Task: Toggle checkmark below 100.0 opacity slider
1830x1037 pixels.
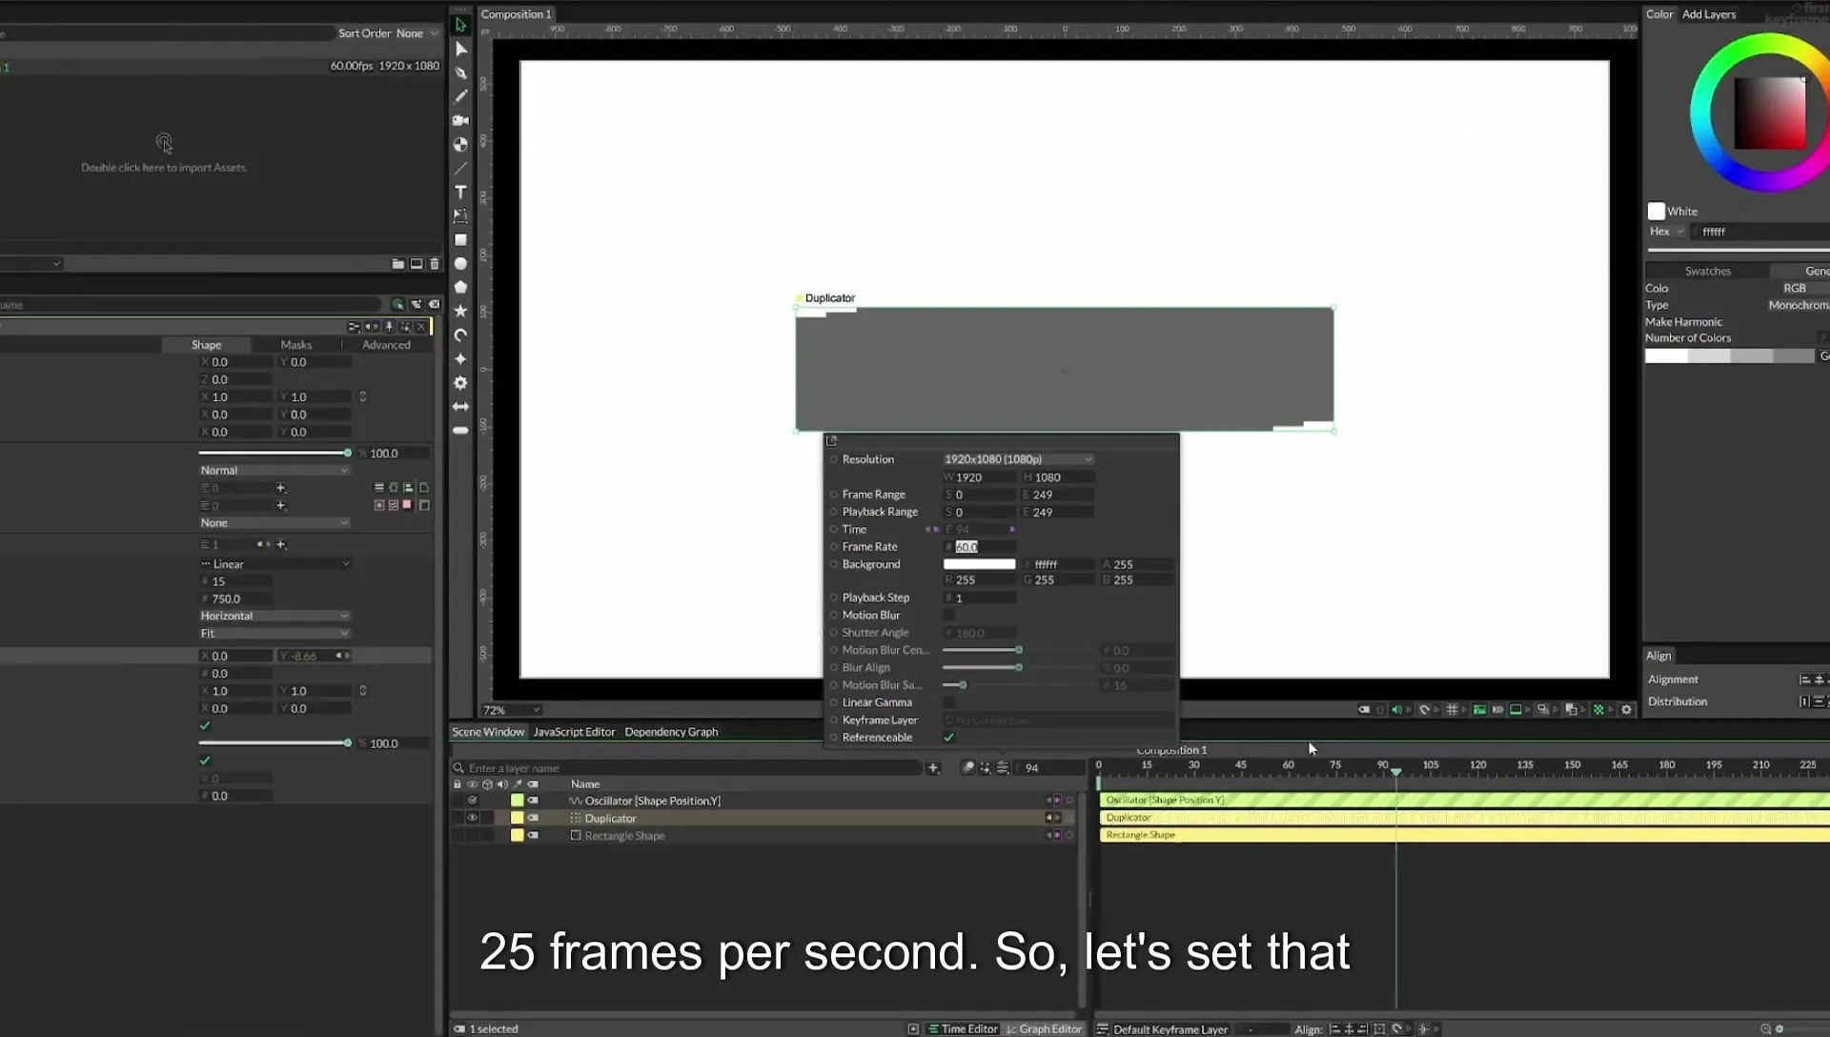Action: click(x=205, y=761)
